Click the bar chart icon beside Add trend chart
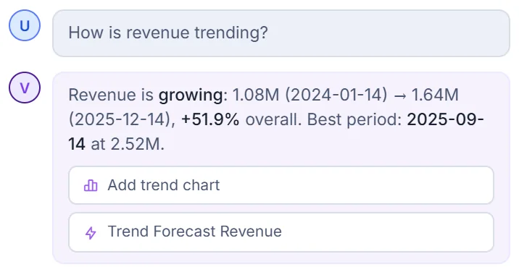The height and width of the screenshot is (272, 519). 91,185
